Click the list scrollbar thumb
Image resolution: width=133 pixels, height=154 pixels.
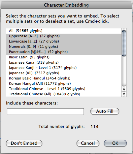point(124,43)
